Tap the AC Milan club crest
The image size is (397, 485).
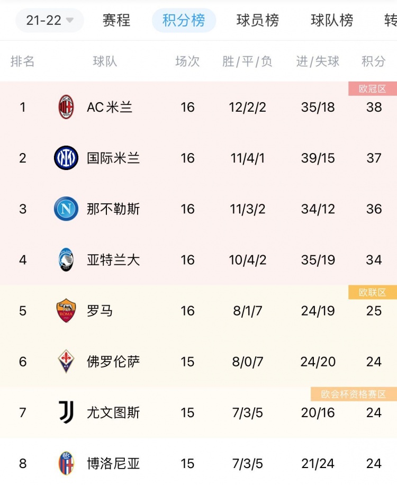click(66, 107)
